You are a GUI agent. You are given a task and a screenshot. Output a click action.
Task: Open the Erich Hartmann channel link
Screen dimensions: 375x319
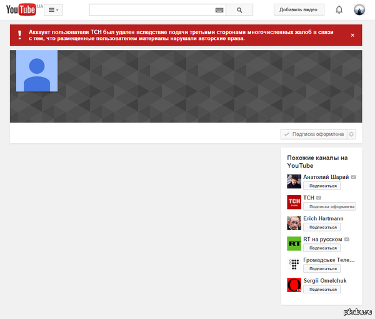(x=323, y=218)
